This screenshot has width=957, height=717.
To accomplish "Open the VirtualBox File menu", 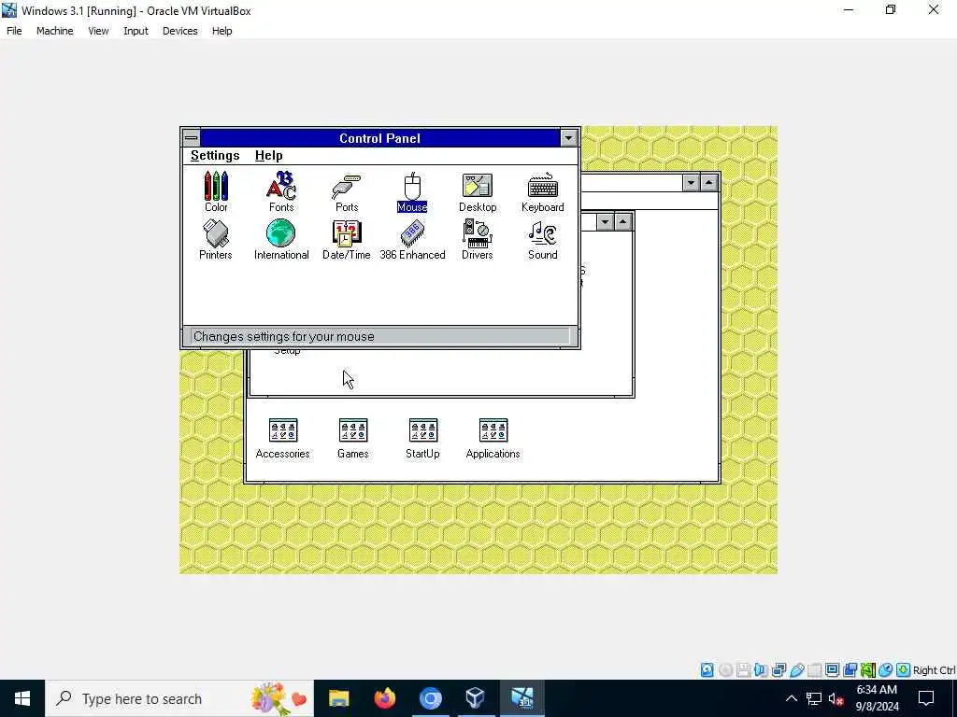I will 14,31.
